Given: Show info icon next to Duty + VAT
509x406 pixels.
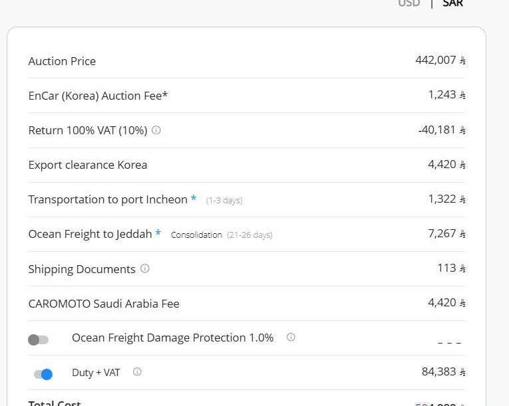Looking at the screenshot, I should (x=137, y=371).
